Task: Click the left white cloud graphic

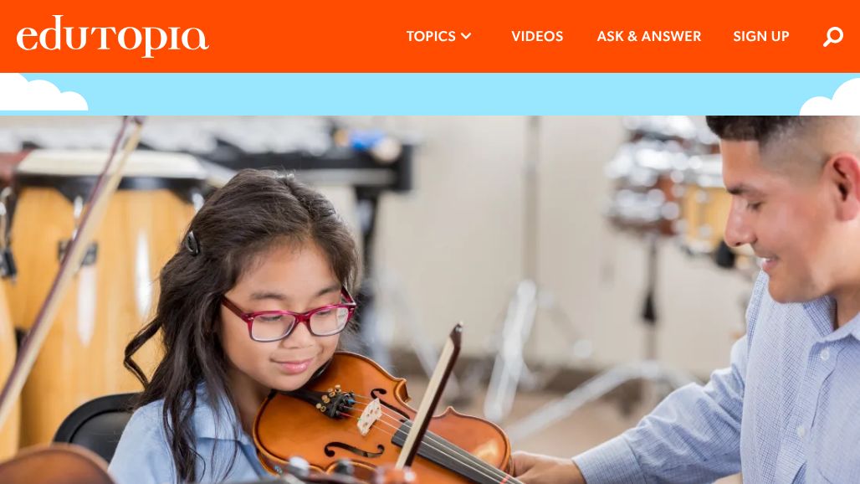Action: 43,93
